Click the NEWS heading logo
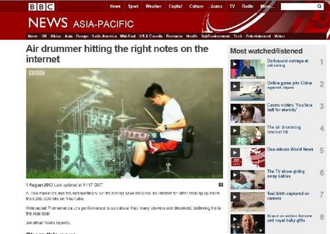The image size is (330, 234). [x=48, y=23]
